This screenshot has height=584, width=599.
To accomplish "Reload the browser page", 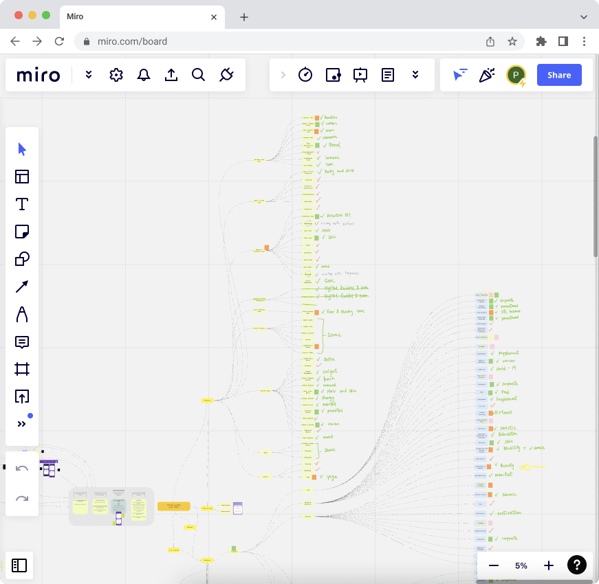I will tap(59, 41).
